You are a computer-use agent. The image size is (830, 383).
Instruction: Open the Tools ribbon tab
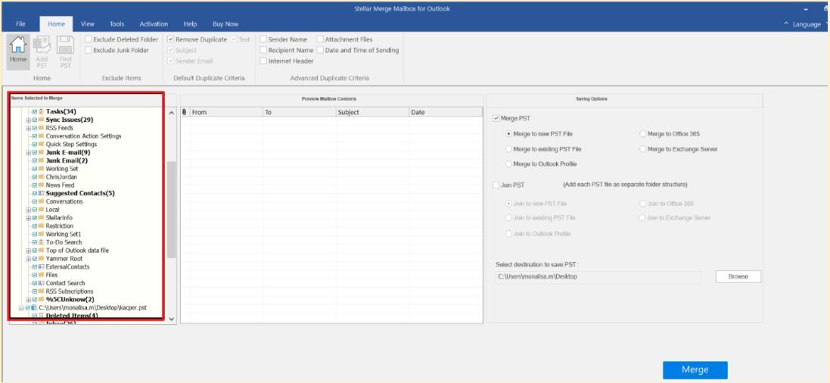(x=117, y=23)
